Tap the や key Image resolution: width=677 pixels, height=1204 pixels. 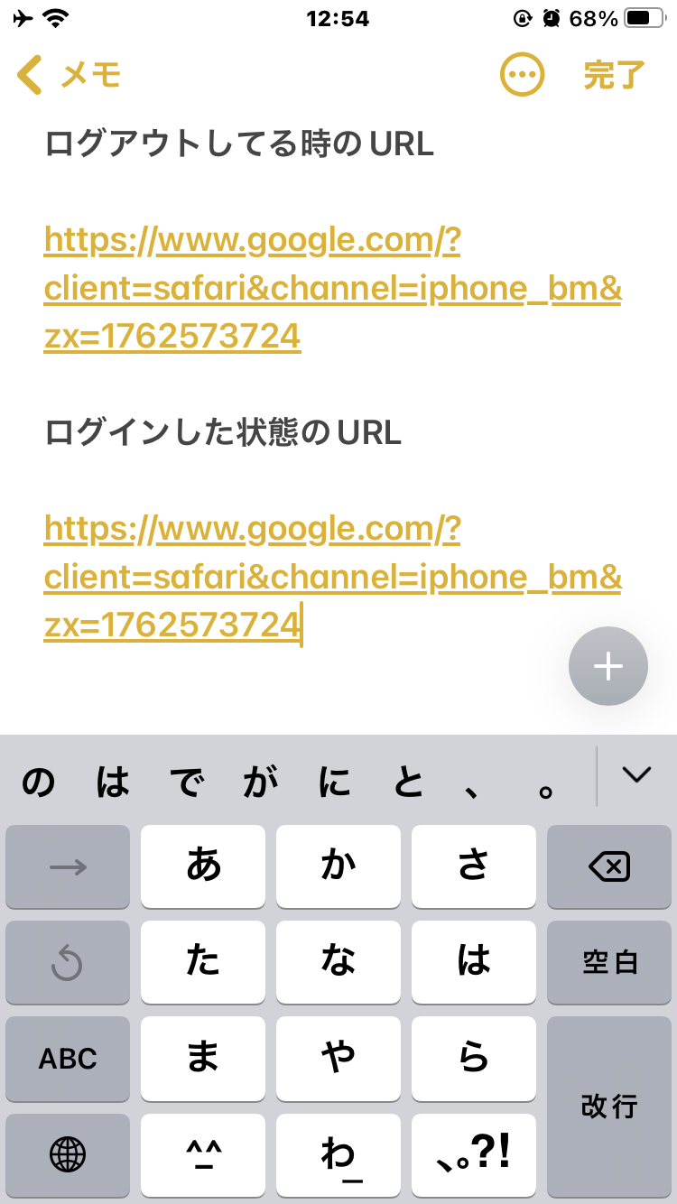[x=338, y=1059]
